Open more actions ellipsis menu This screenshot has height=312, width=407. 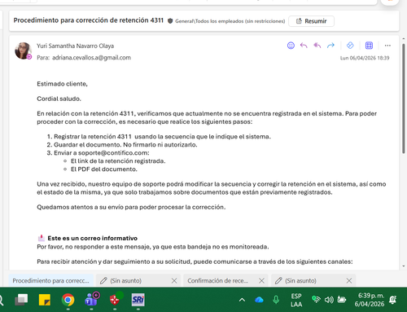387,46
